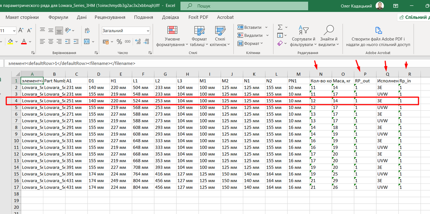Align text left
The height and width of the screenshot is (214, 430).
coord(42,42)
